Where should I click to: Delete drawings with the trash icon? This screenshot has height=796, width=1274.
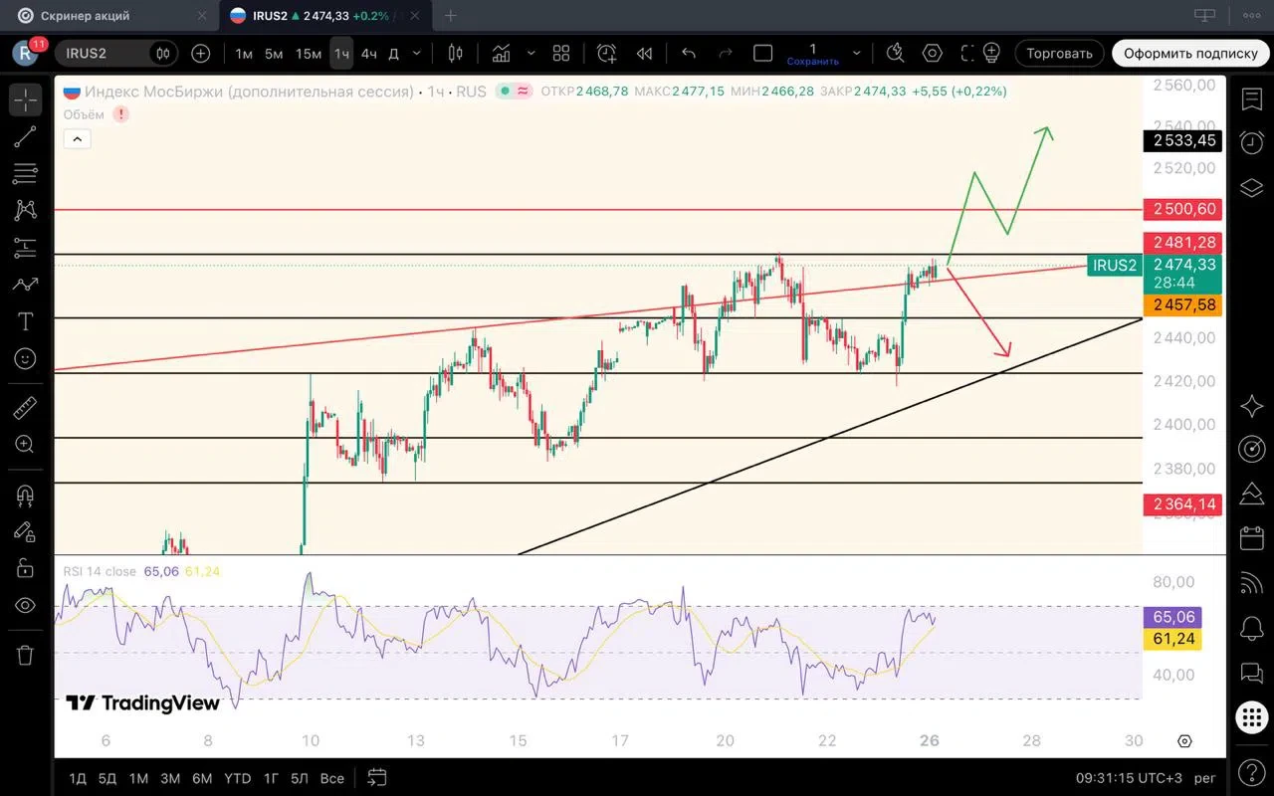click(x=25, y=655)
